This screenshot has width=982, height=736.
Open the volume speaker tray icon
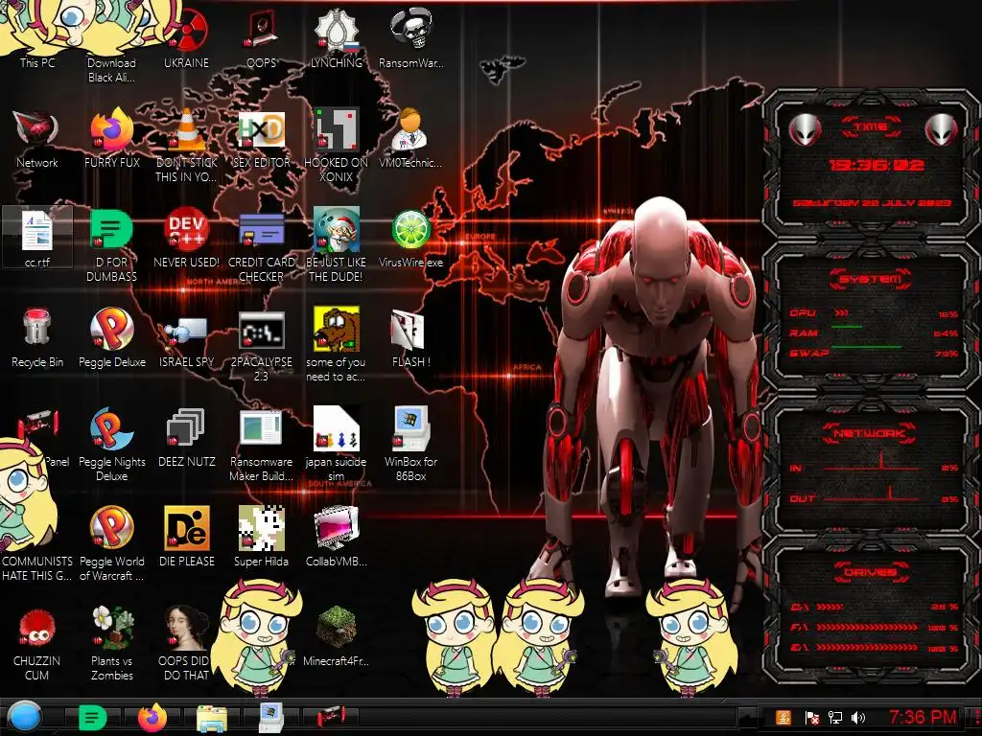click(x=858, y=718)
